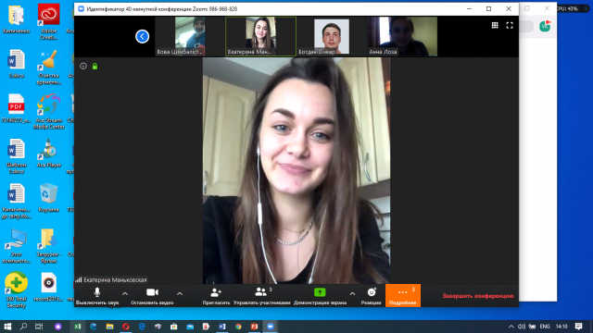Start Демонстрация экрана screen share

click(320, 296)
